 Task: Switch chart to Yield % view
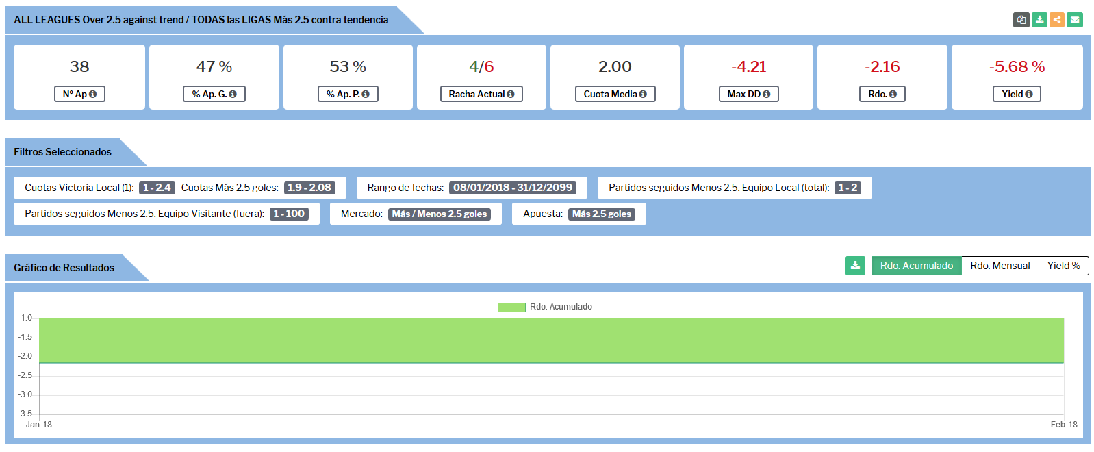[x=1063, y=266]
